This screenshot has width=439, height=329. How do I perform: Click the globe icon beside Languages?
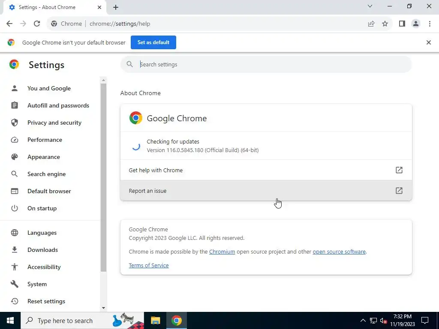click(15, 233)
